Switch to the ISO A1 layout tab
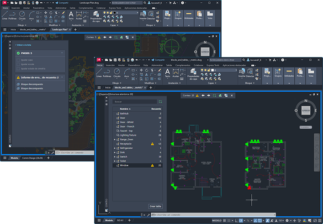323x224 pixels. pos(120,220)
